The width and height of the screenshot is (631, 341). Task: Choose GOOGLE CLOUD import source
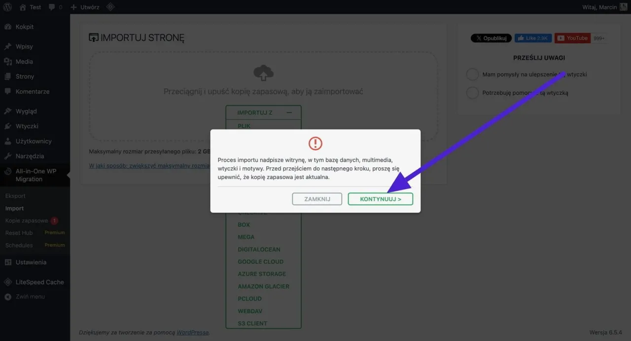pyautogui.click(x=260, y=262)
